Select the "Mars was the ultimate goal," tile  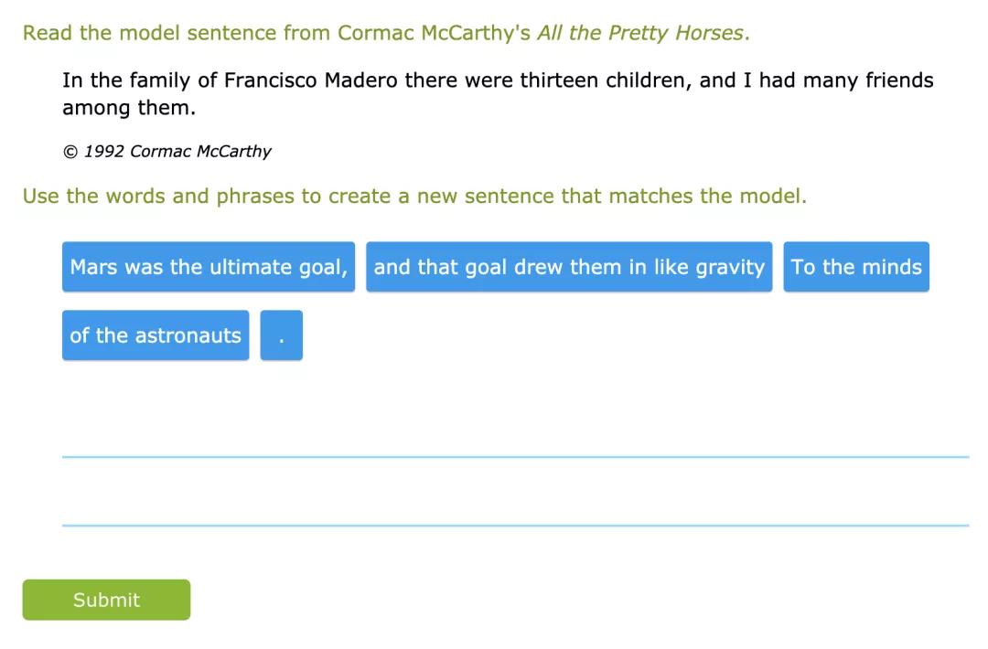tap(209, 267)
